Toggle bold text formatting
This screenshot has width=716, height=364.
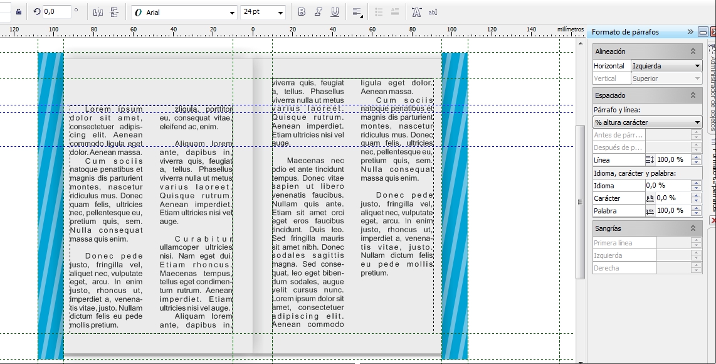(302, 12)
